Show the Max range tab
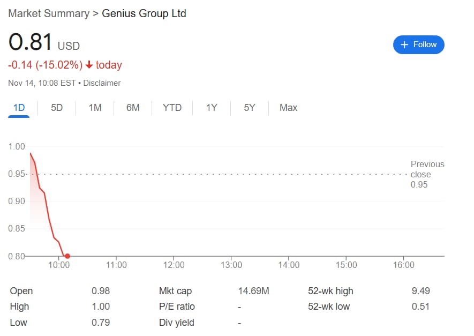474x336 pixels. [x=288, y=108]
